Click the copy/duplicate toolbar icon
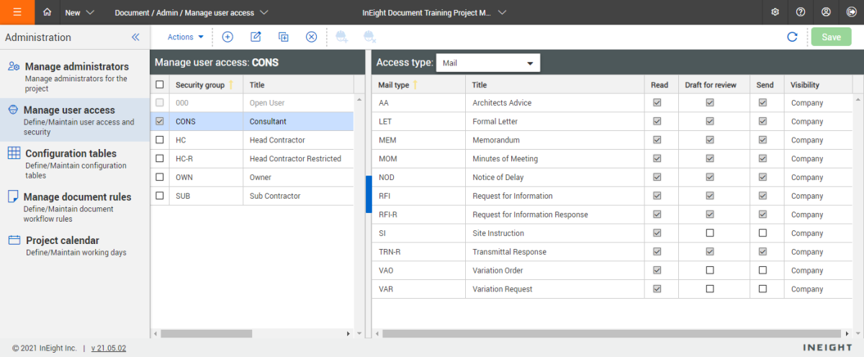This screenshot has height=357, width=864. (x=284, y=37)
